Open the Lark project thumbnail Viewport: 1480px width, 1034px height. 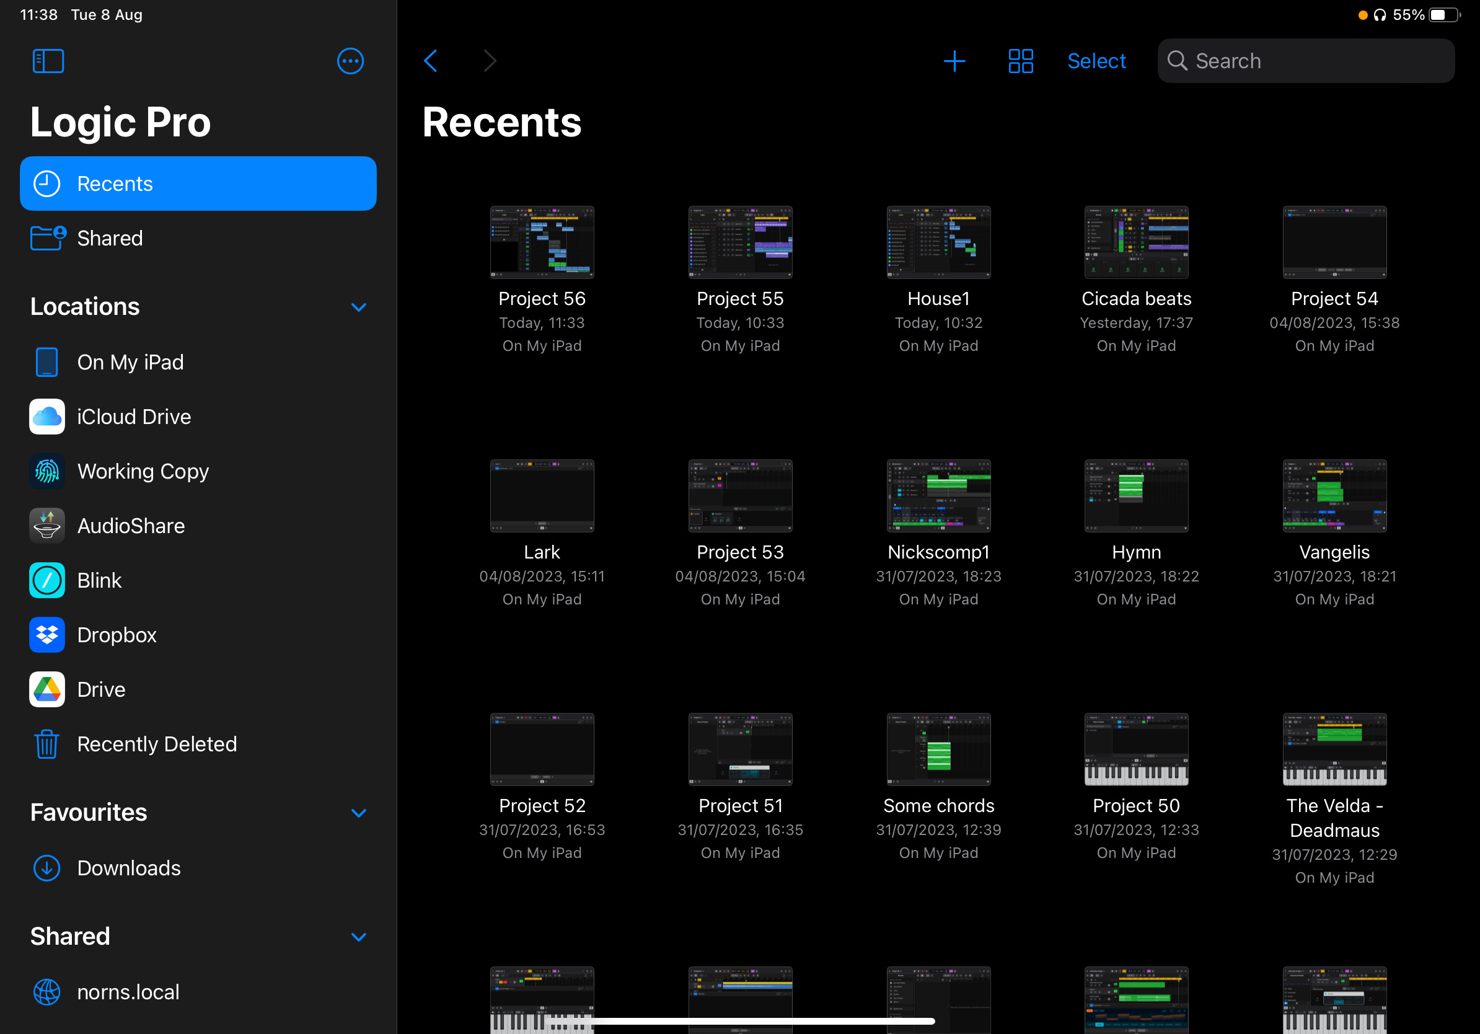(x=542, y=496)
